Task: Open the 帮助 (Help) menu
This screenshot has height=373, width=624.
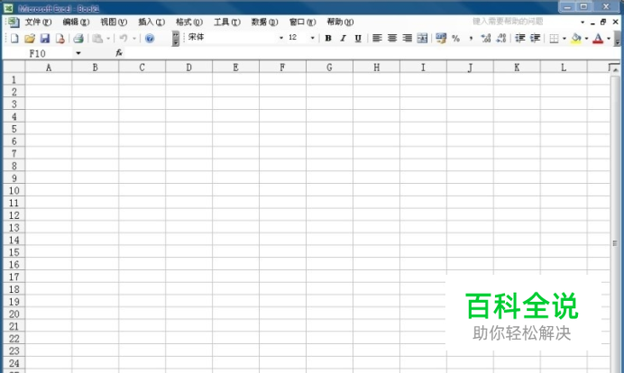Action: [x=340, y=22]
